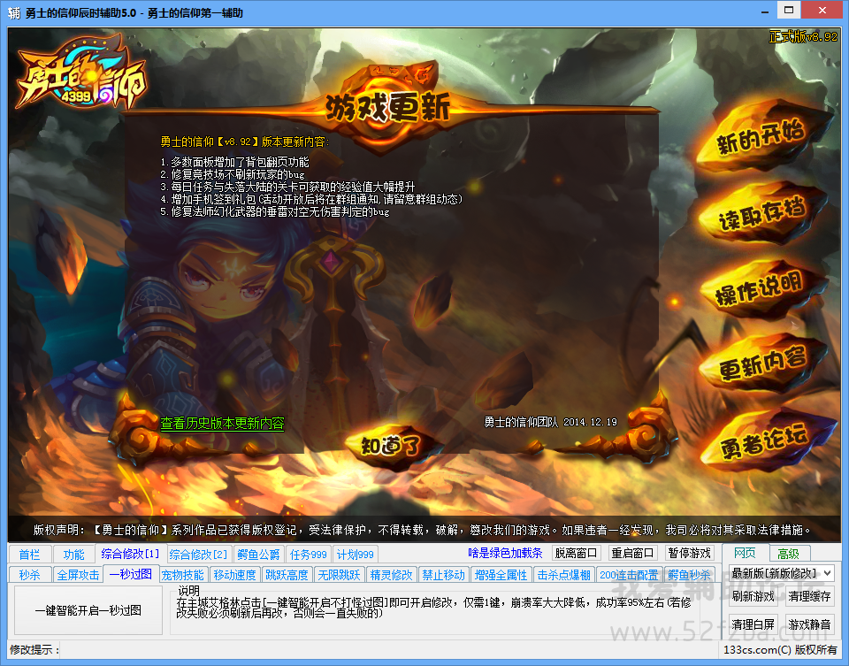Viewport: 849px width, 666px height.
Task: Click the 啥是绿色加载条 help link
Action: [505, 553]
